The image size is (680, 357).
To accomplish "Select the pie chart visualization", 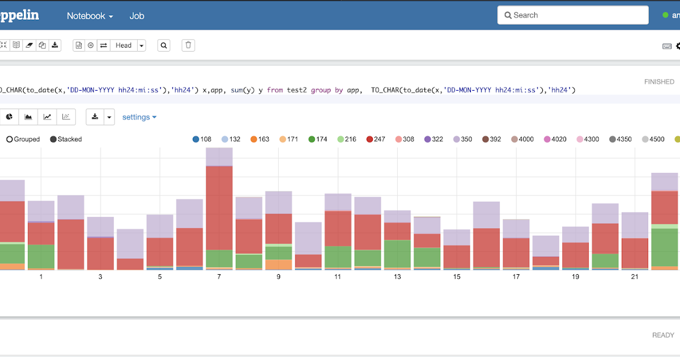I will click(9, 116).
